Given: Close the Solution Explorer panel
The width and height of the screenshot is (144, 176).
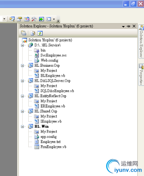Looking at the screenshot, I should pyautogui.click(x=134, y=26).
